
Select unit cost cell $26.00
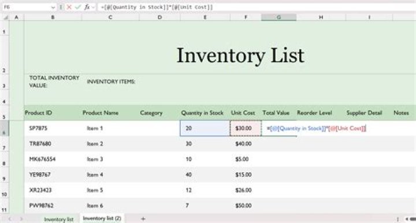tap(246, 190)
